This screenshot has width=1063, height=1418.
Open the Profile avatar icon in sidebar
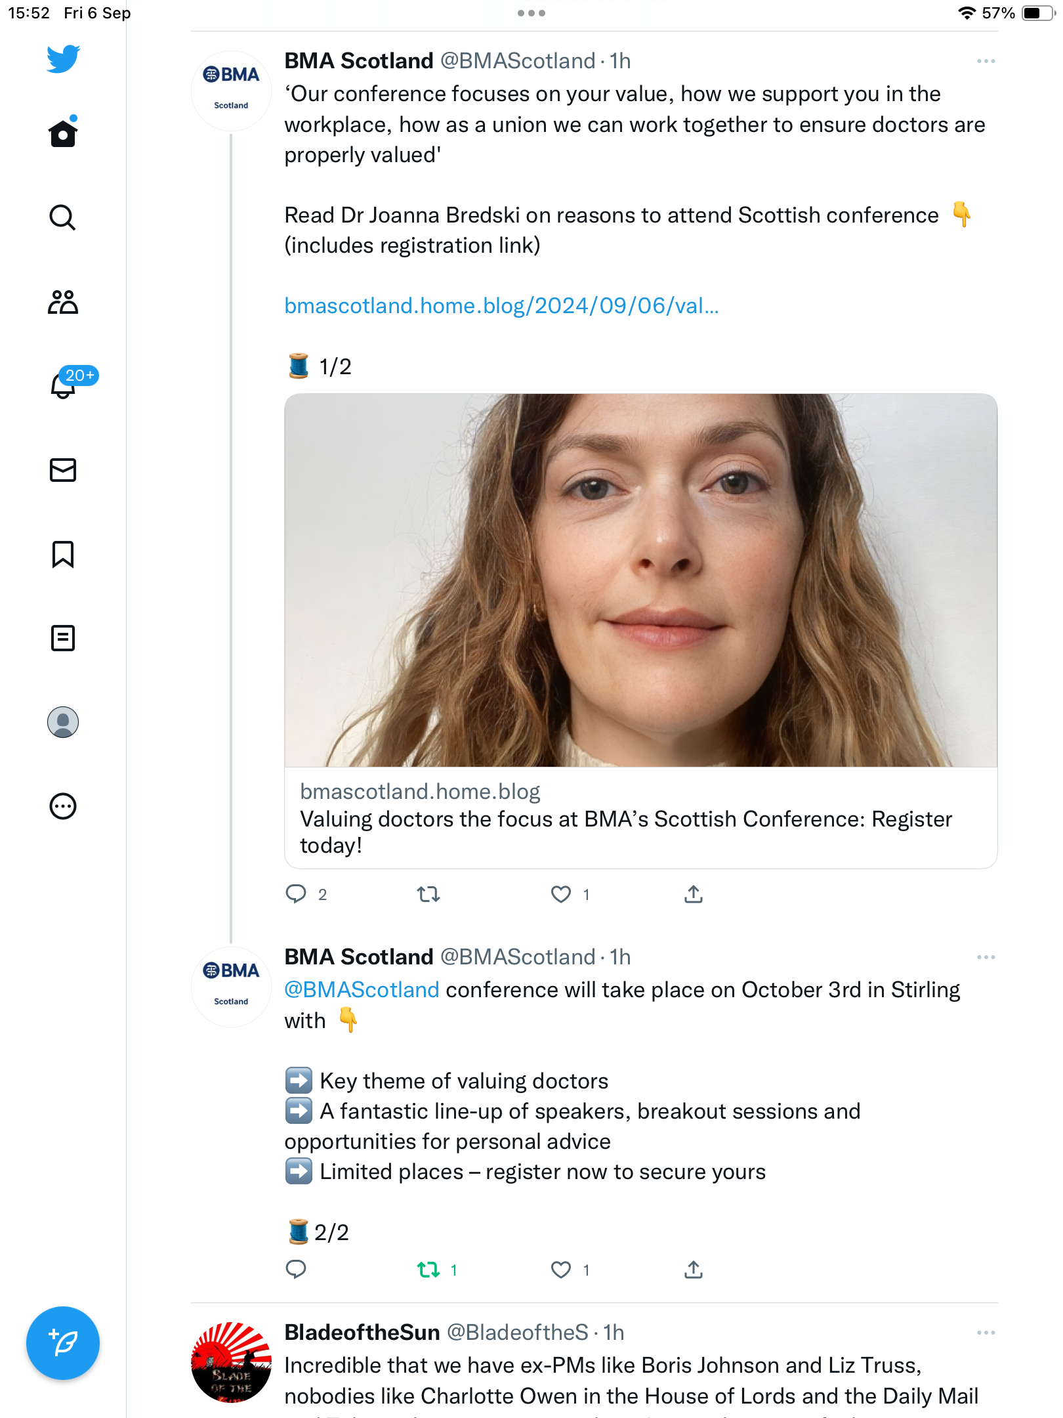tap(63, 722)
